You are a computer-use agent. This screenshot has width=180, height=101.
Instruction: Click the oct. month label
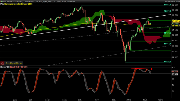[80, 100]
